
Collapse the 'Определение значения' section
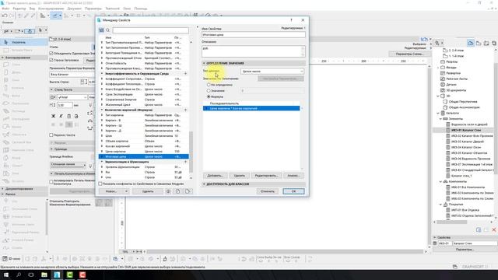point(204,63)
